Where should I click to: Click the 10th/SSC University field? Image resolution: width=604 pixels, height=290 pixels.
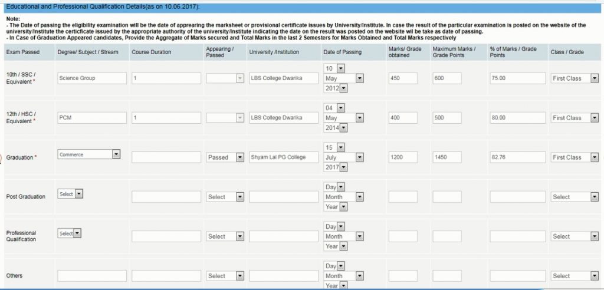click(x=284, y=78)
